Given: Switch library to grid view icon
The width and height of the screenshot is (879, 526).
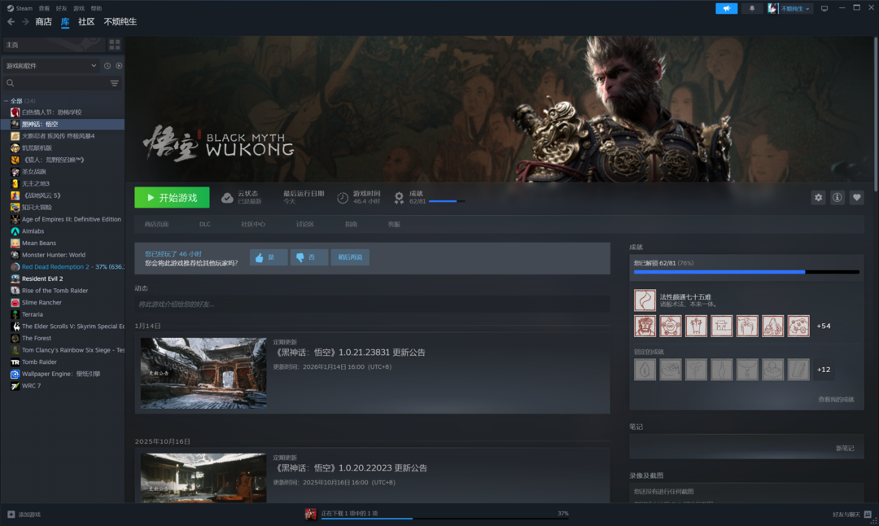Looking at the screenshot, I should pyautogui.click(x=115, y=44).
